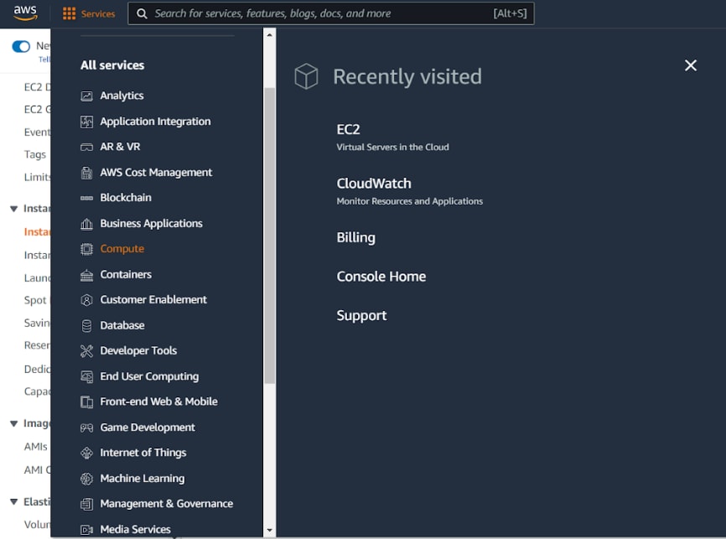The image size is (726, 539).
Task: Click the Media Services icon
Action: (86, 530)
